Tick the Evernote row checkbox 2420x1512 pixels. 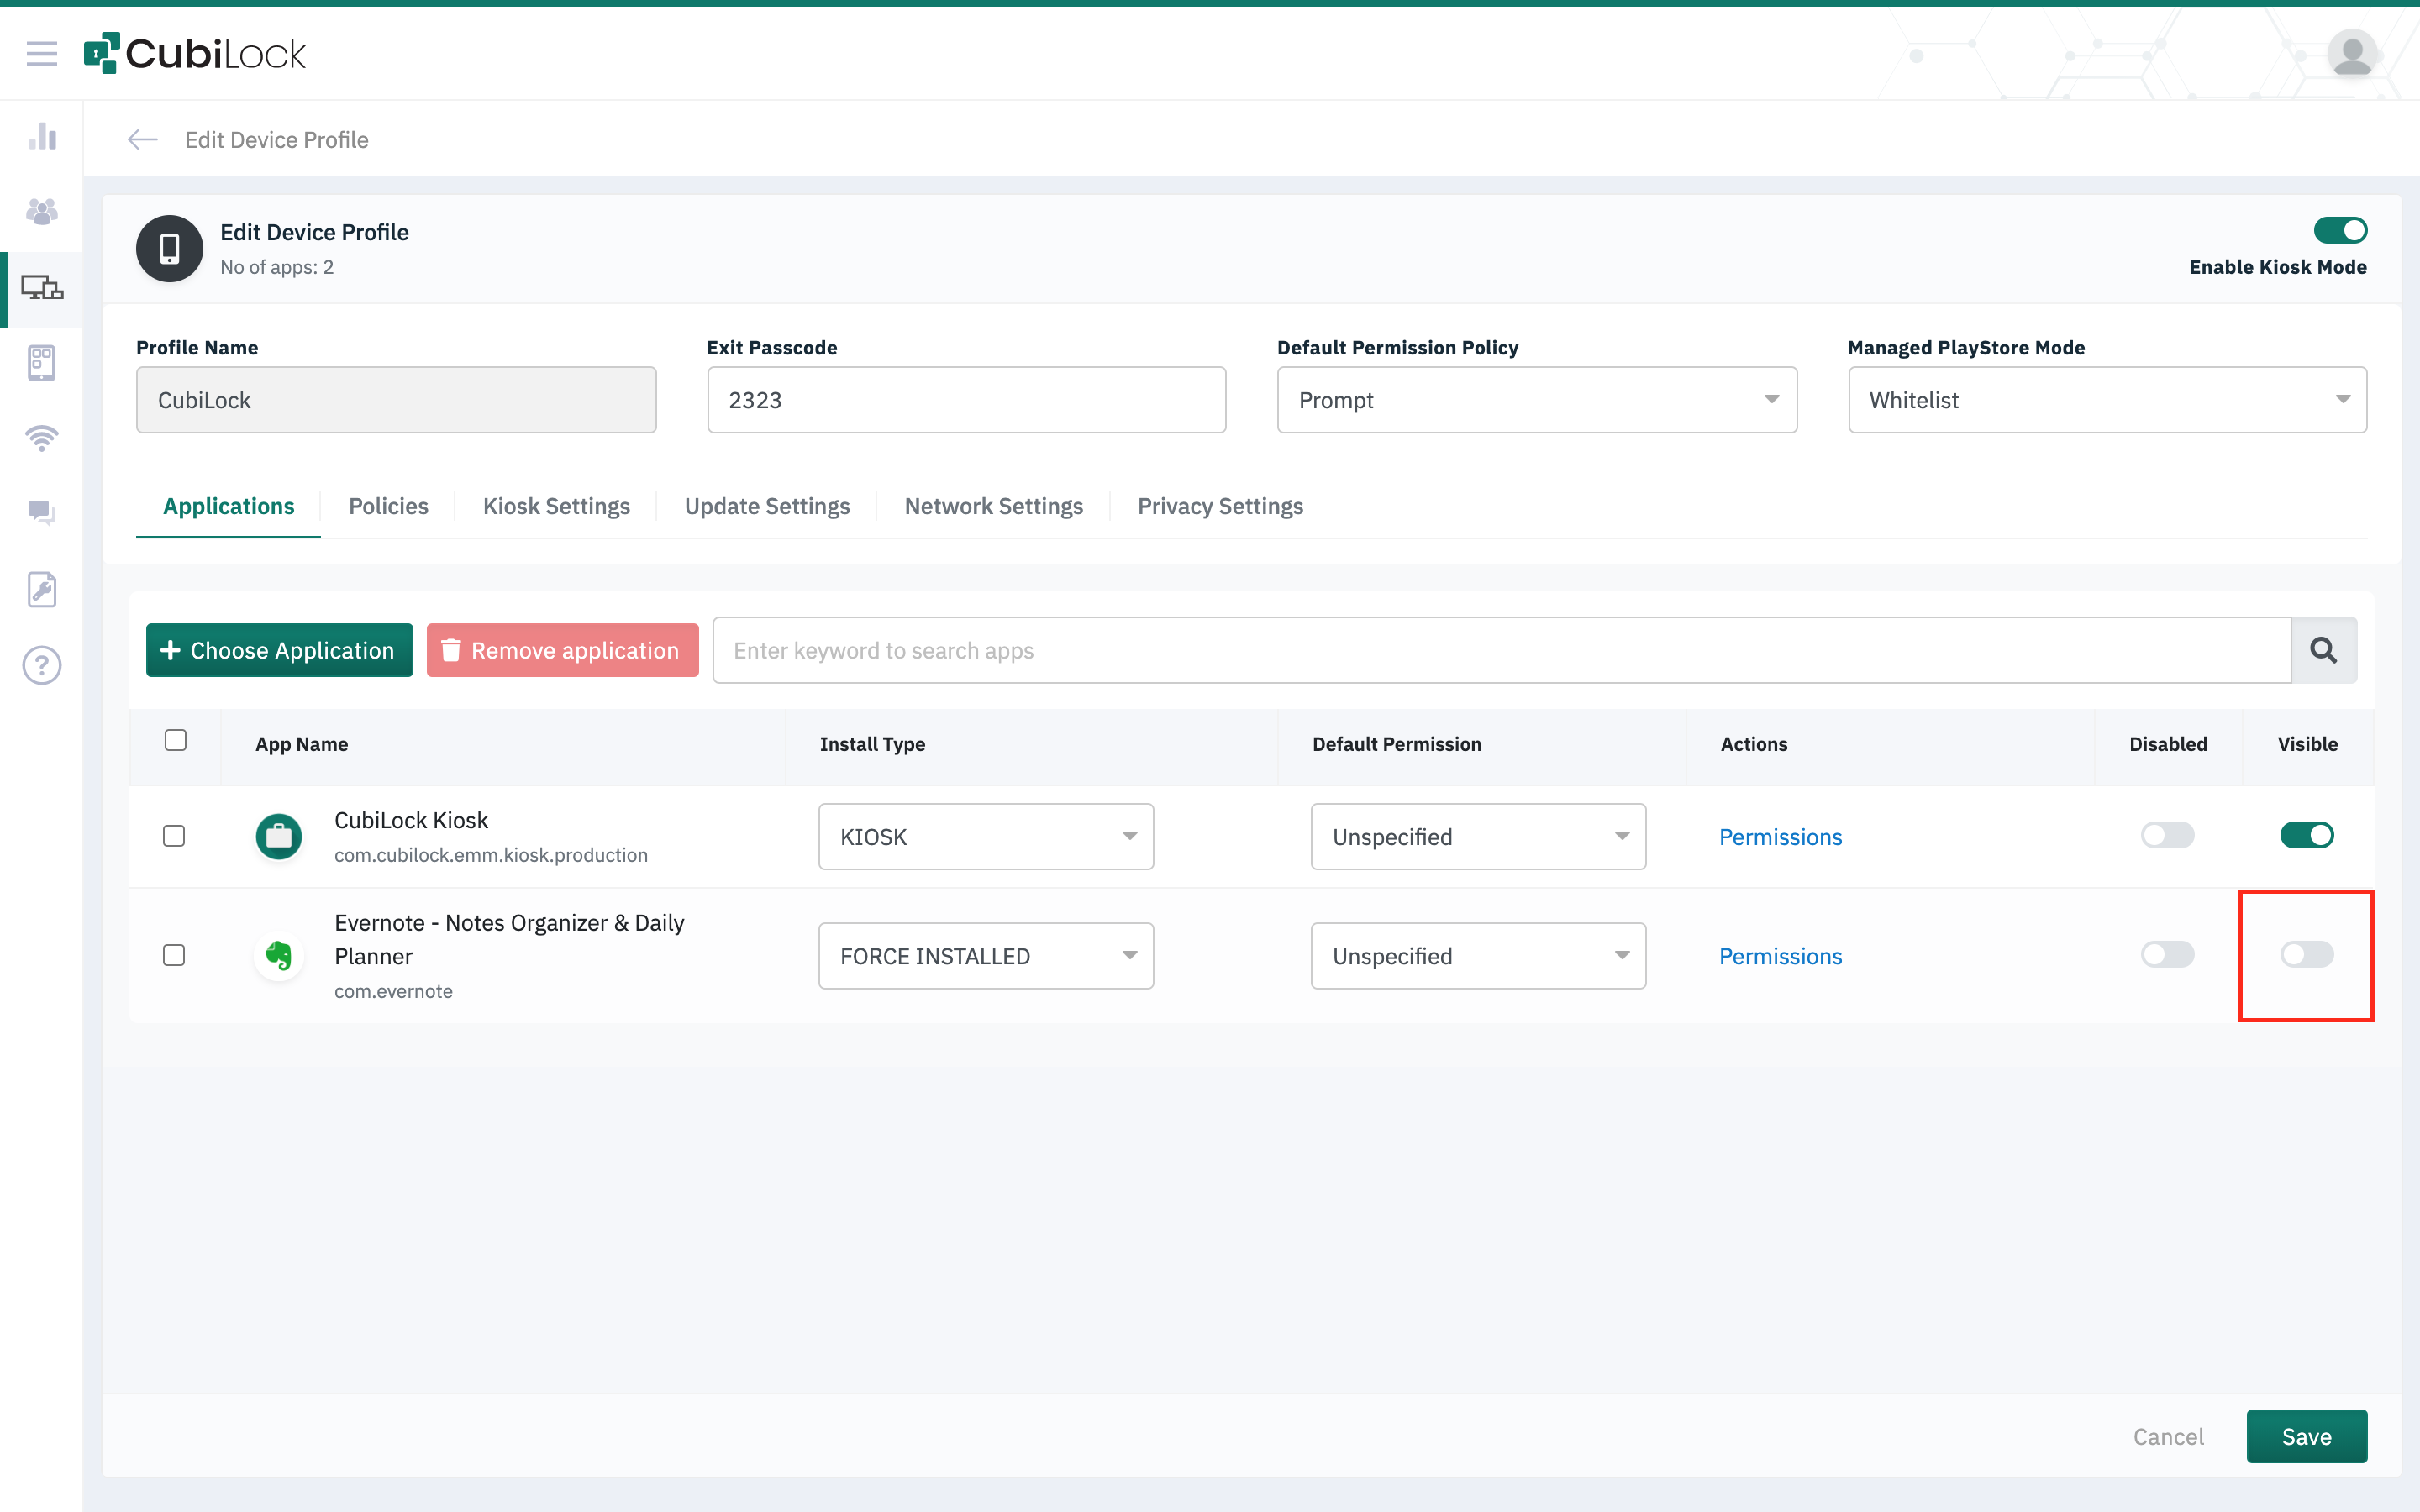coord(174,955)
